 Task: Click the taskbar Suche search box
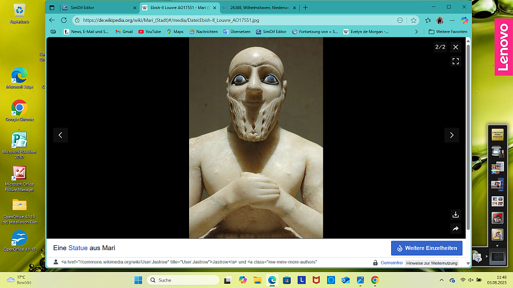(x=183, y=280)
